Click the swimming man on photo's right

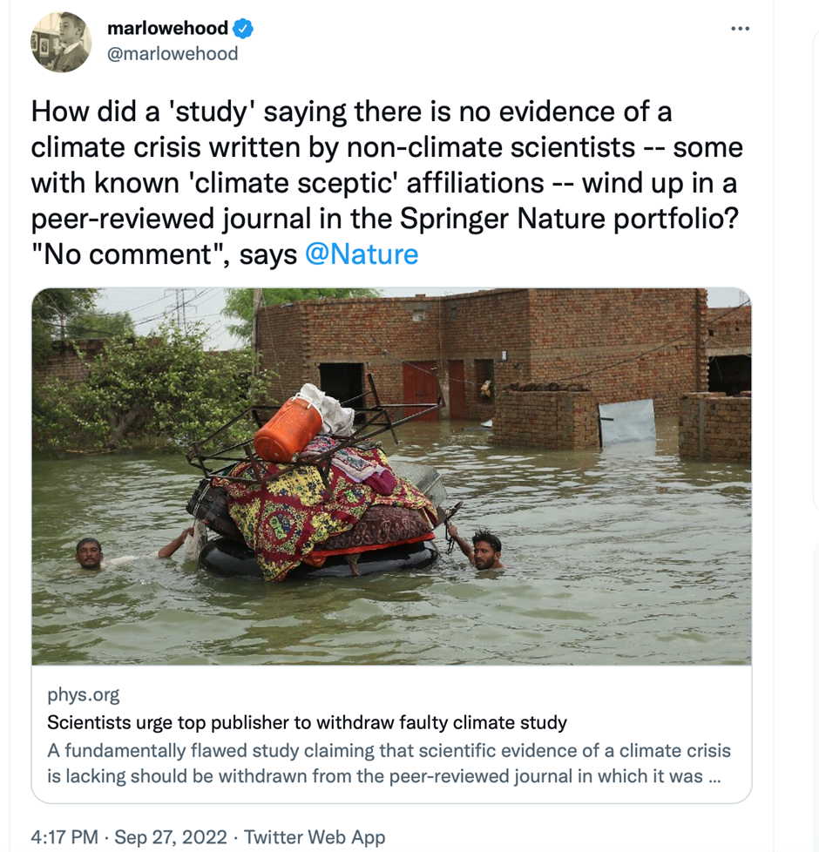(x=486, y=549)
